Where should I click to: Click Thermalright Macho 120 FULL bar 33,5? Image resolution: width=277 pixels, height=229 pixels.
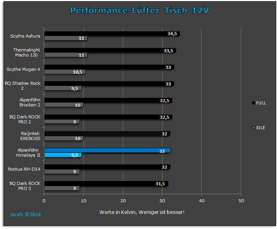point(110,50)
